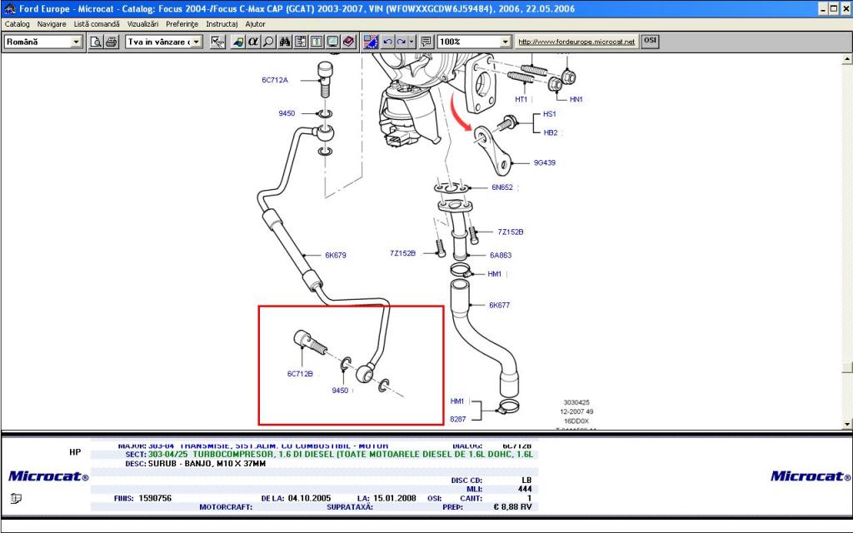Open the Română language dropdown

pos(76,42)
